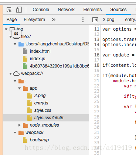
Task: Click the app folder icon
Action: (25, 89)
